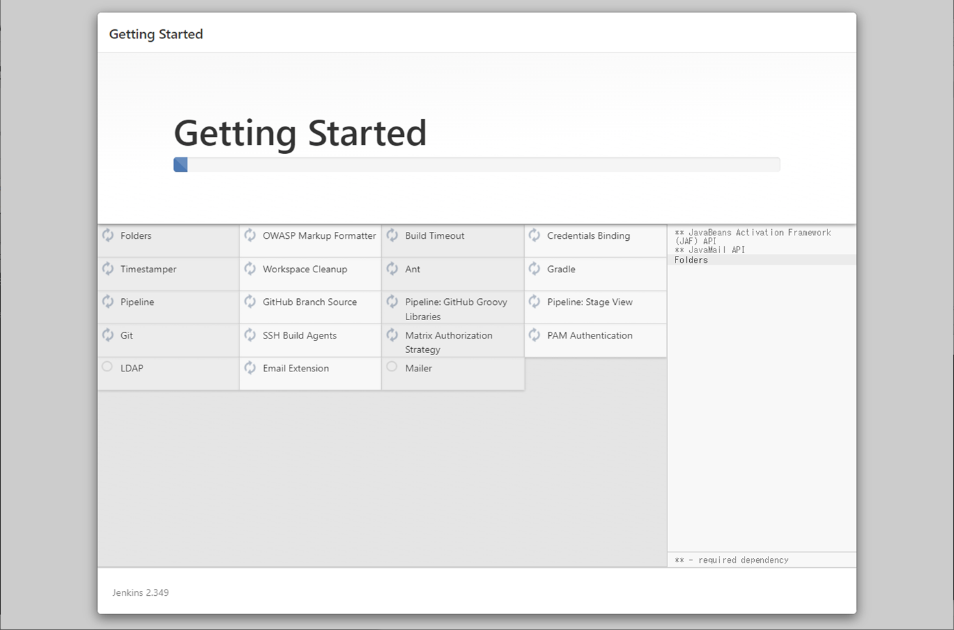Viewport: 954px width, 630px height.
Task: Click the spinner icon beside Pipeline plugin
Action: (108, 302)
